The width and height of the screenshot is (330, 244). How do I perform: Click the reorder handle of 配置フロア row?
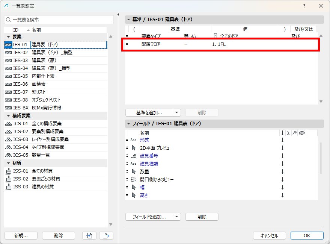tap(127, 44)
